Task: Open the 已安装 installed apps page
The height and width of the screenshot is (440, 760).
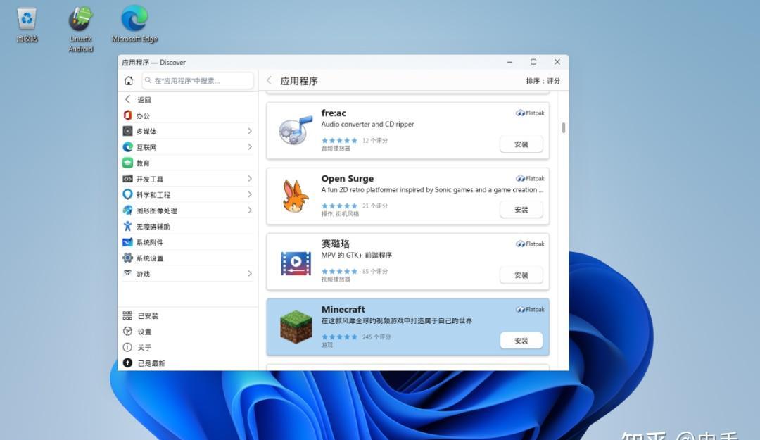Action: point(188,316)
